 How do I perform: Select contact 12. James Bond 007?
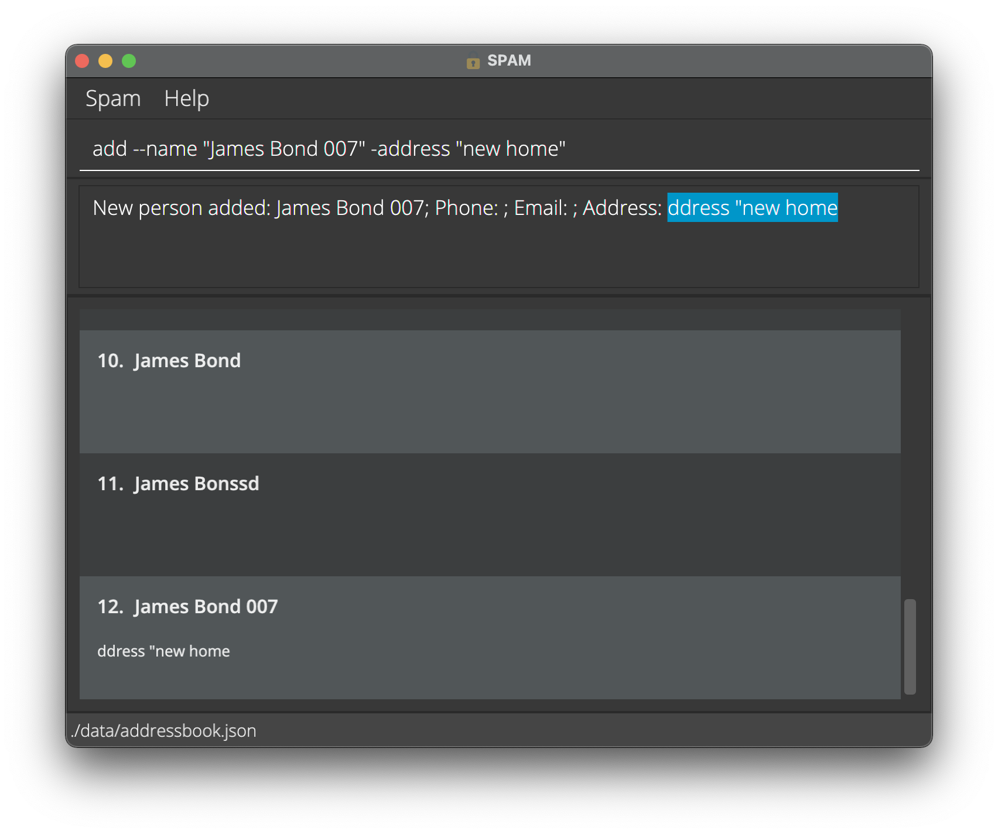click(490, 637)
